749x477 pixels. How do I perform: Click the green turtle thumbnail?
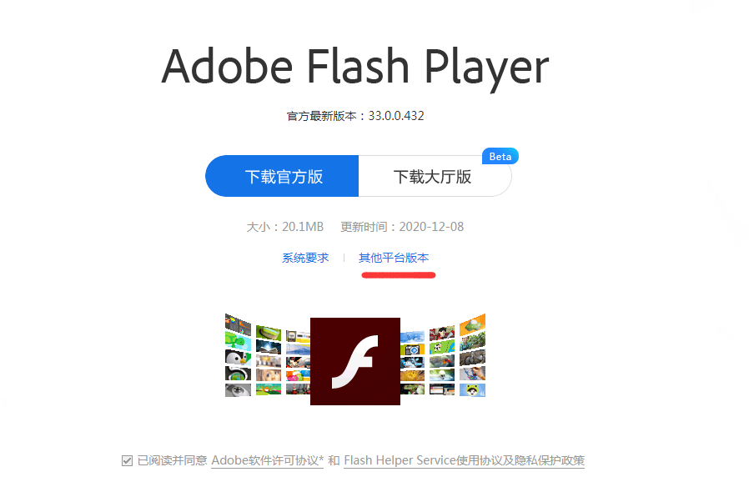click(x=238, y=341)
